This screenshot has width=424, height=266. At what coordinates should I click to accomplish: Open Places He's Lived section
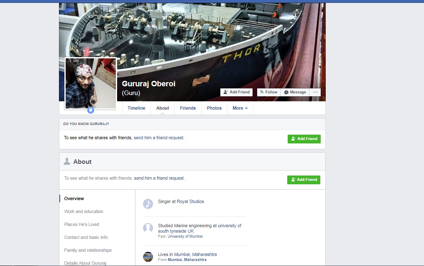82,224
